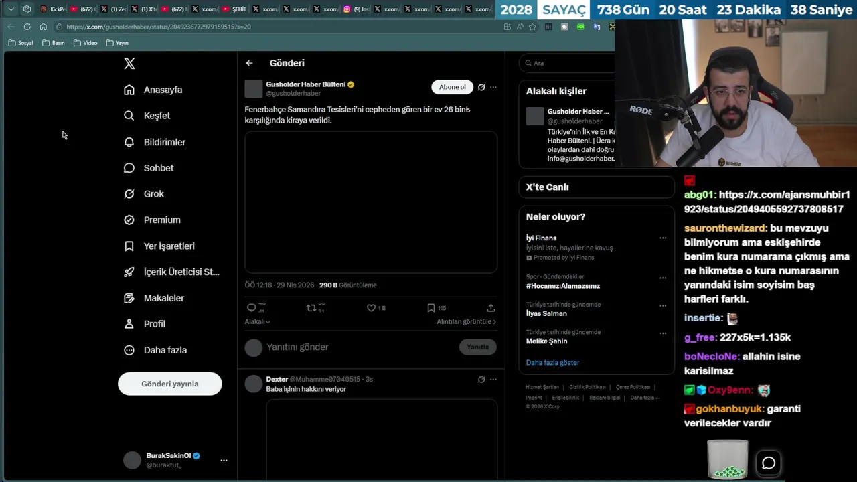Click the read aloud icon
857x482 pixels.
pos(520,27)
